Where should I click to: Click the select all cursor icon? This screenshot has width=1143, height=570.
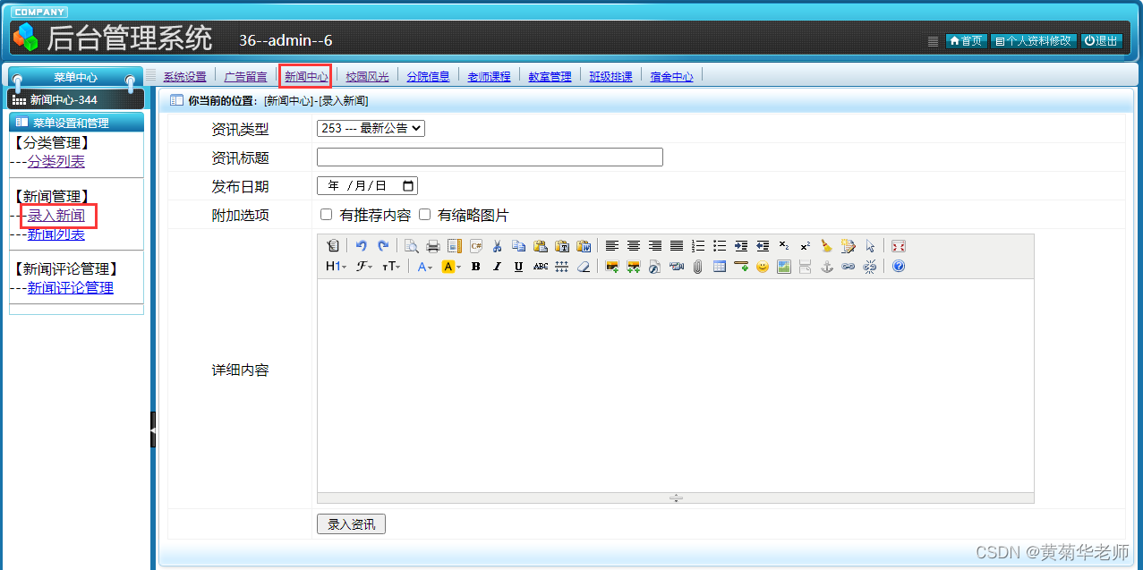point(870,246)
